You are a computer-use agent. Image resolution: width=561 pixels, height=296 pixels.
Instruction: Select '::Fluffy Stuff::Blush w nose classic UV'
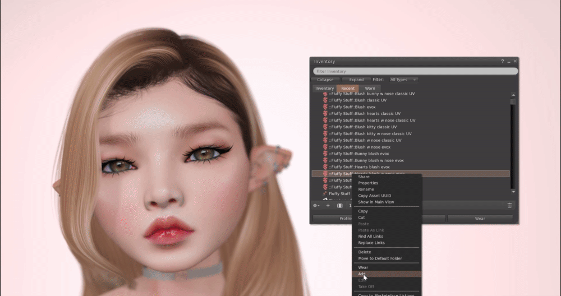(365, 140)
